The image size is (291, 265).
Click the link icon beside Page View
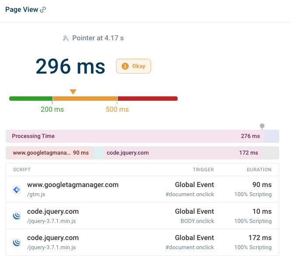(x=43, y=10)
